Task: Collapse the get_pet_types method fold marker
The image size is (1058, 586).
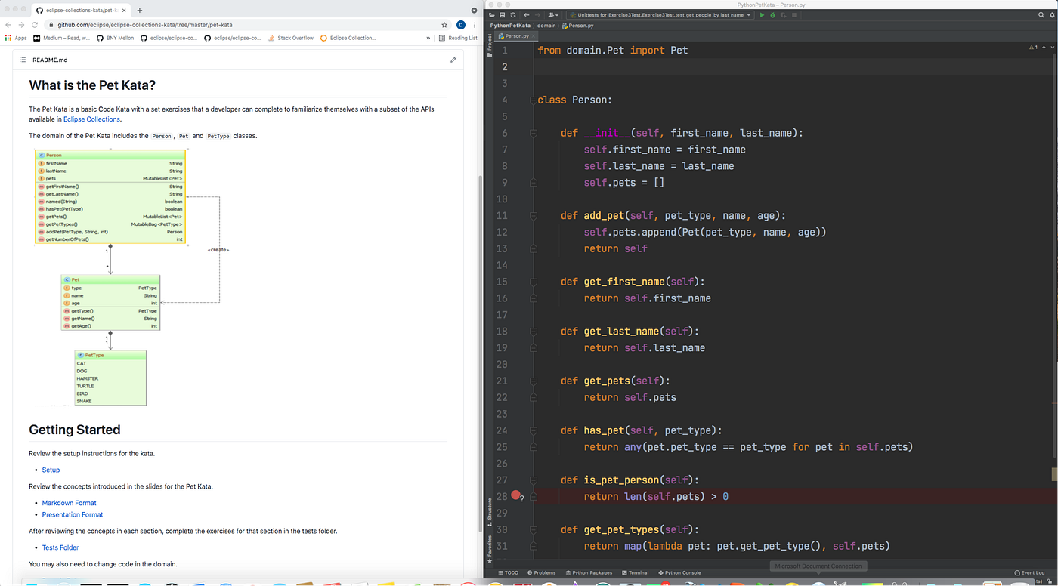Action: point(534,529)
